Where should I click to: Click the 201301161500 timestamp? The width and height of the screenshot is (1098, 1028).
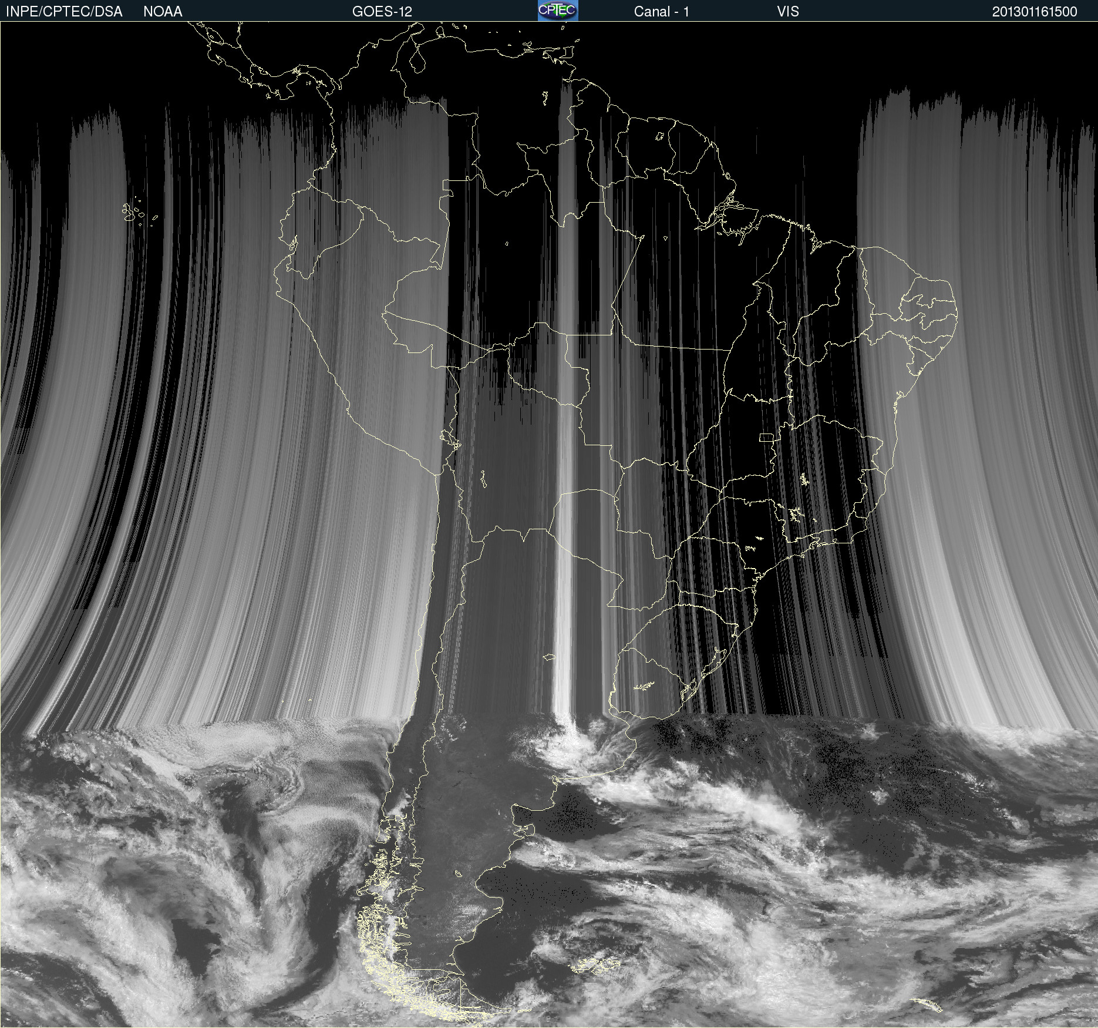tap(1035, 12)
